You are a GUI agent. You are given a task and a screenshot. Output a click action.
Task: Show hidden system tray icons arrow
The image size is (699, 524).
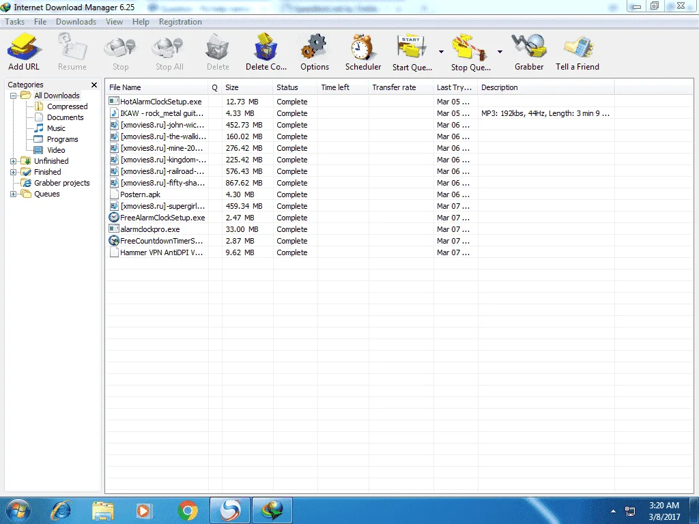[x=614, y=511]
